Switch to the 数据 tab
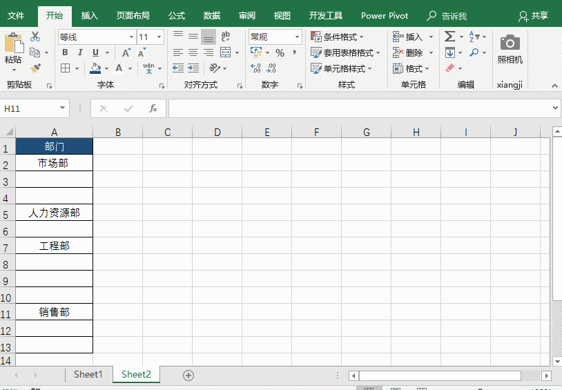The width and height of the screenshot is (562, 390). click(x=212, y=16)
